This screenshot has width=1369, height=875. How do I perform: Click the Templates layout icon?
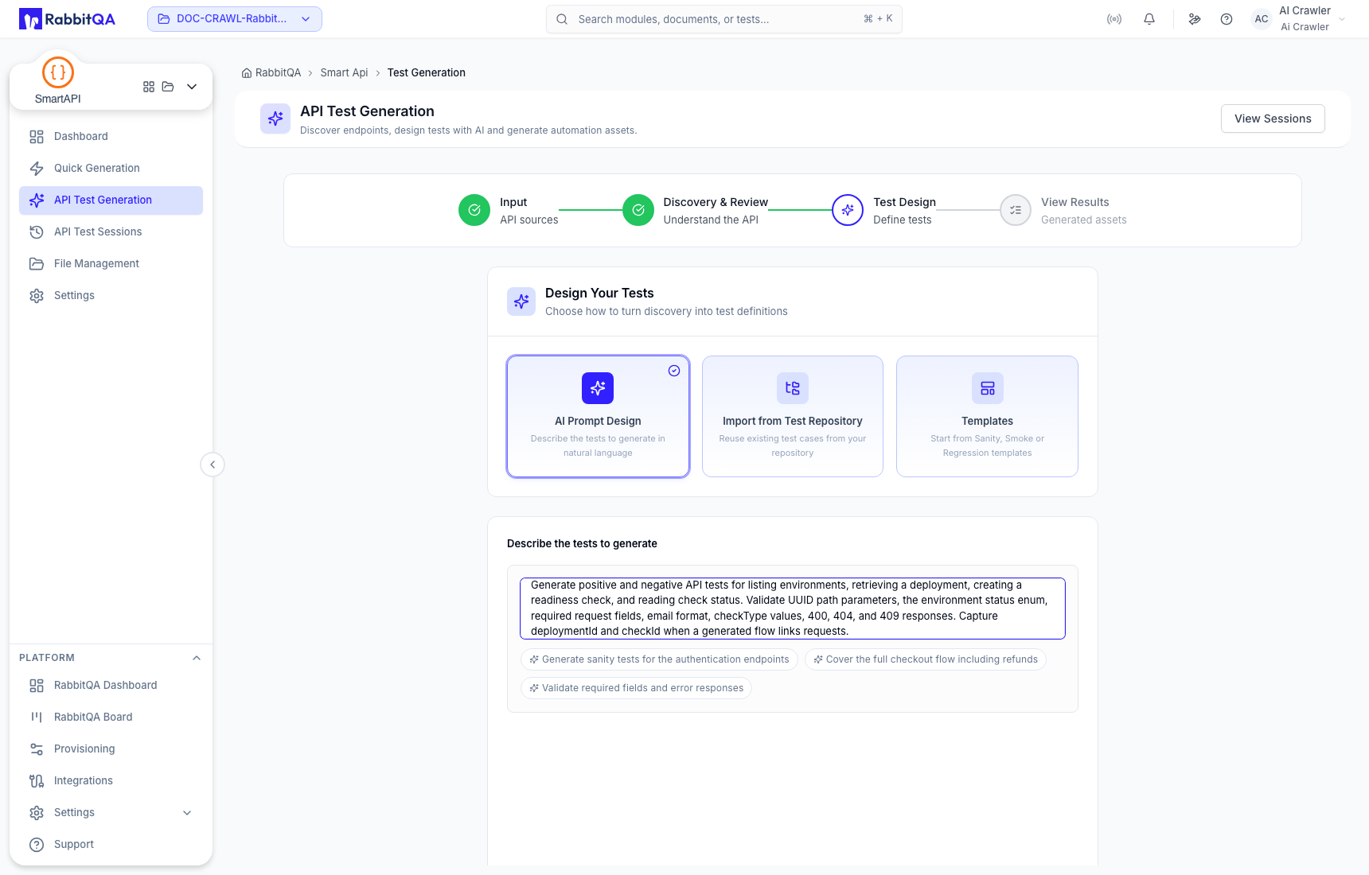tap(988, 388)
